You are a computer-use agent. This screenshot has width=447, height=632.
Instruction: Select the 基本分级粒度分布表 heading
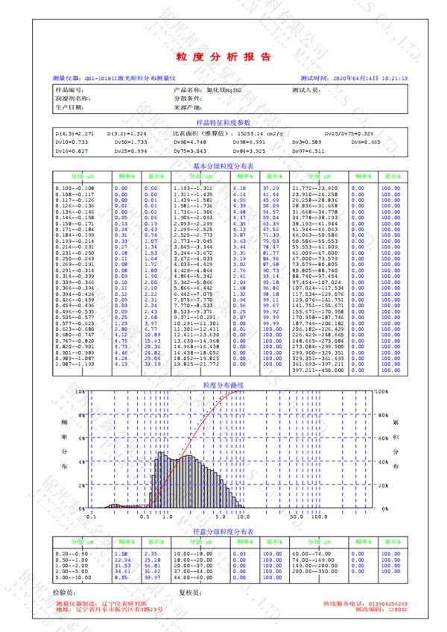point(223,165)
